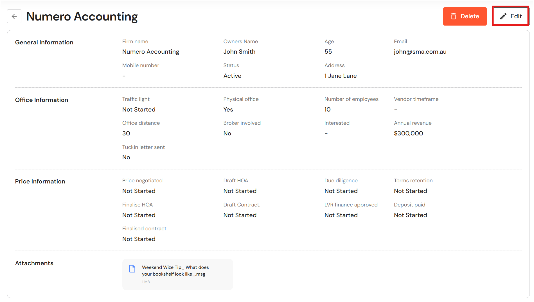Select the Attachments section heading

click(x=34, y=263)
